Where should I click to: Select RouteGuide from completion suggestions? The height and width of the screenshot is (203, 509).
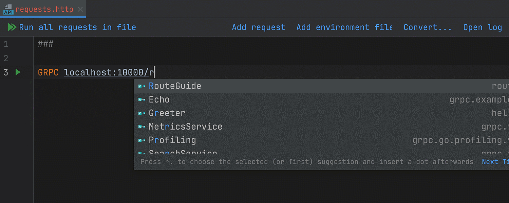click(175, 86)
